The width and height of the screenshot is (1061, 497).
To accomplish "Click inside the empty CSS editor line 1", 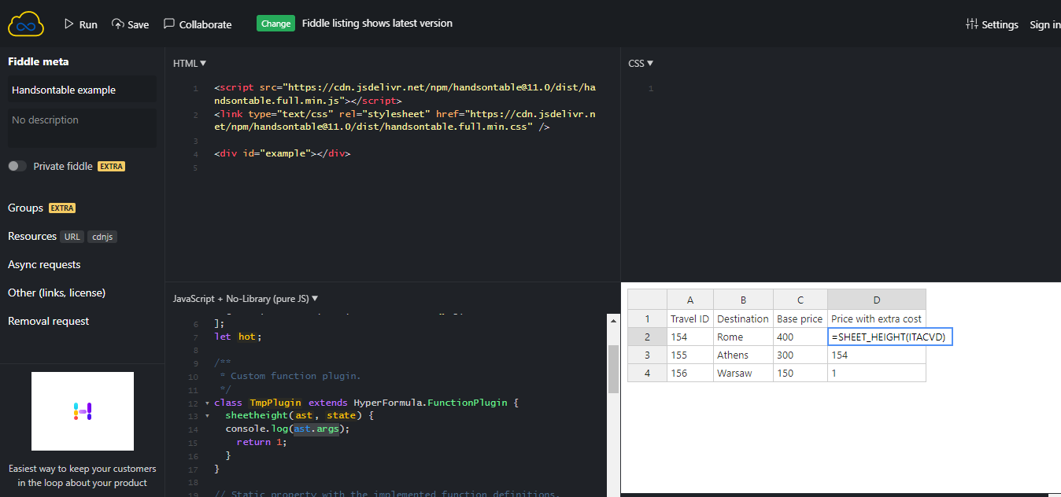I will [x=858, y=89].
